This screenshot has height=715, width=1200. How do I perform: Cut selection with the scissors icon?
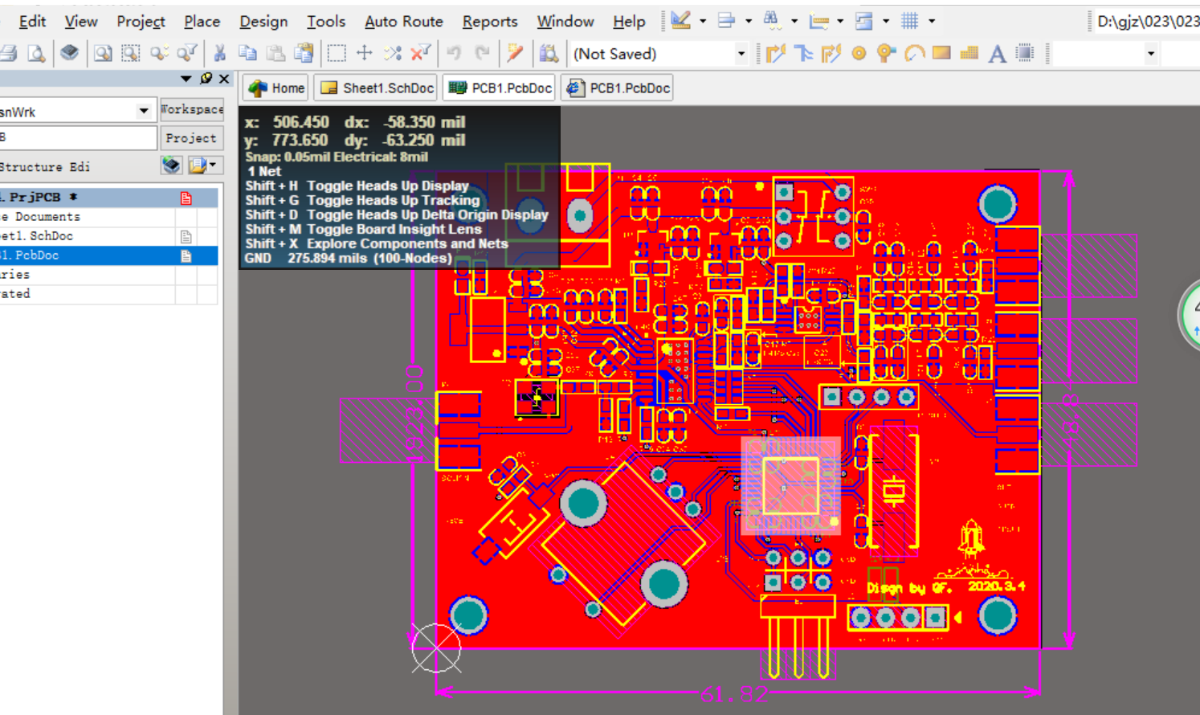coord(219,54)
